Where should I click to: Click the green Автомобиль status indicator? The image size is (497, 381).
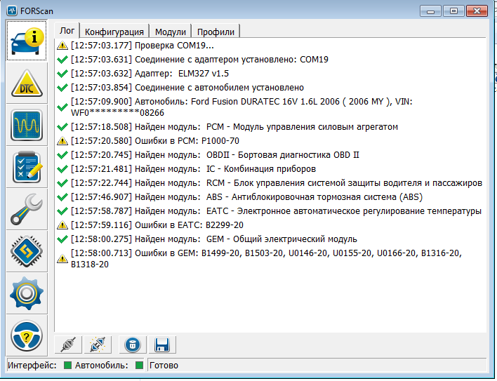[139, 365]
